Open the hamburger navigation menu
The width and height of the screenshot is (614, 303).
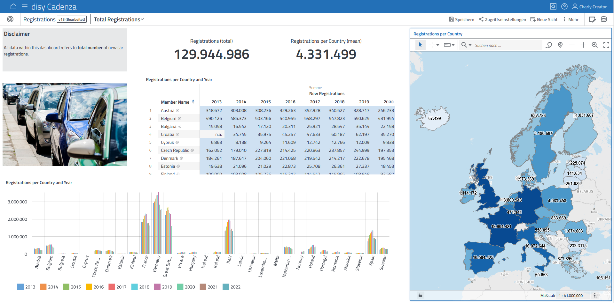(25, 7)
